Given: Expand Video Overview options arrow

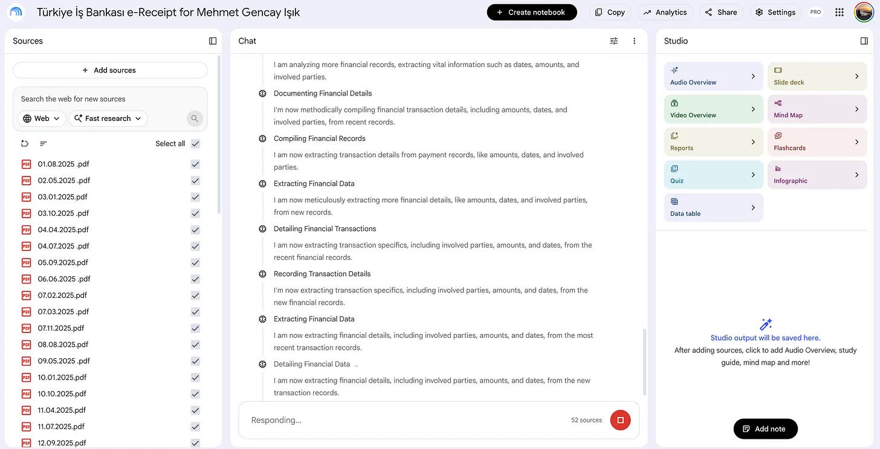Looking at the screenshot, I should (x=753, y=109).
